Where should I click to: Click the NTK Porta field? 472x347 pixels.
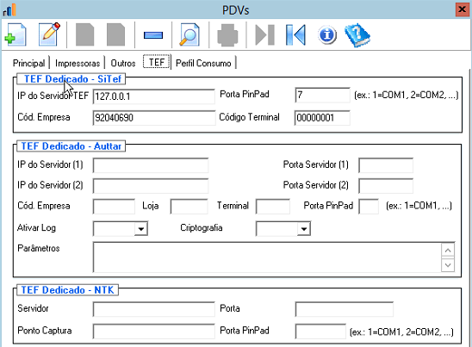tap(344, 309)
